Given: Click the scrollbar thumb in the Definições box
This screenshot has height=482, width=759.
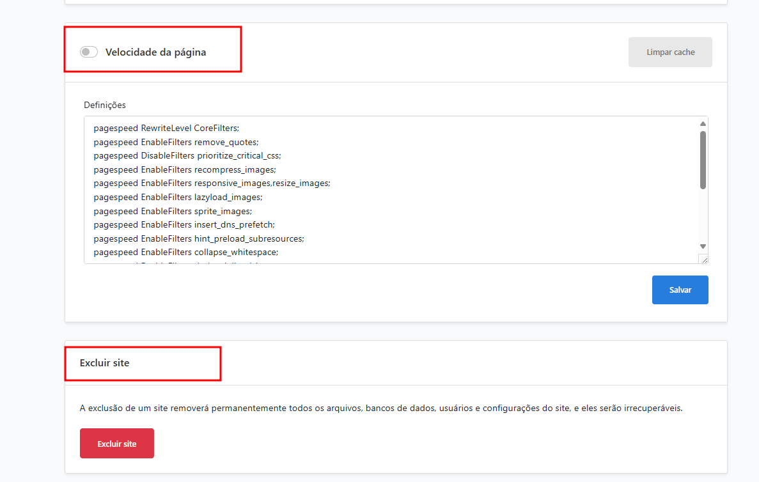Looking at the screenshot, I should (x=703, y=160).
